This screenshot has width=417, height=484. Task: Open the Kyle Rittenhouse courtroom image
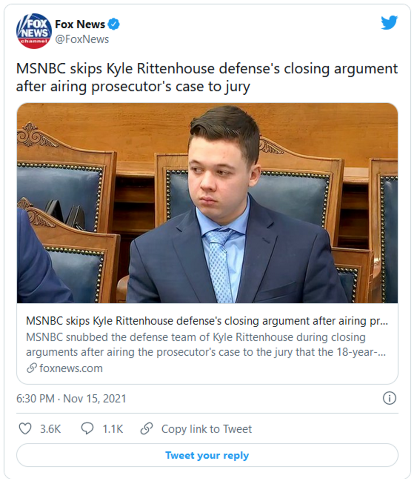tap(207, 203)
